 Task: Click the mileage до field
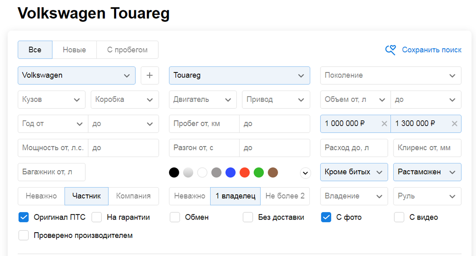(275, 123)
